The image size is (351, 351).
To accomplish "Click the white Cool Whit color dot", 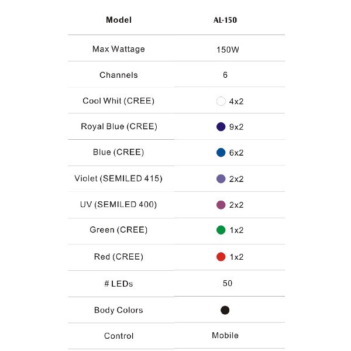I will click(x=221, y=101).
